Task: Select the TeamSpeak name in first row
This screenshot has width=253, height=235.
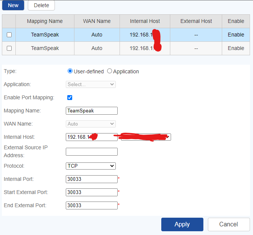Action: pyautogui.click(x=45, y=35)
